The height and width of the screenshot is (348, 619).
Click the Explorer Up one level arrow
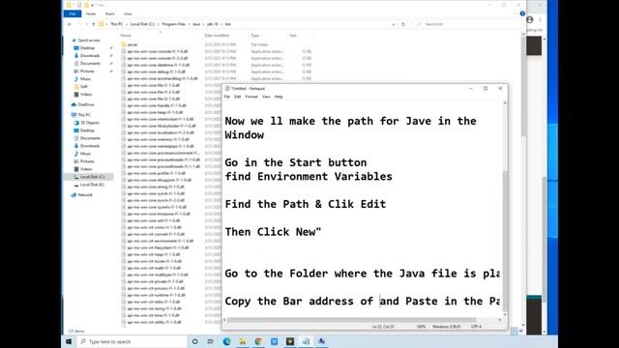94,24
